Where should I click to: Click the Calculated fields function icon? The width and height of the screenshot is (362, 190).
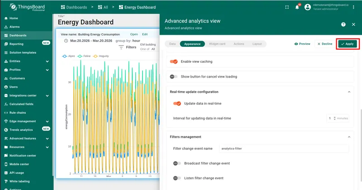click(6, 104)
